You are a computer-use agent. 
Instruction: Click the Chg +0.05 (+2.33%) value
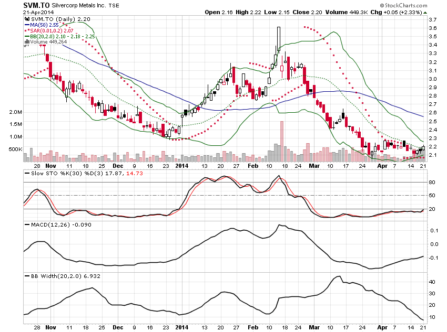(x=395, y=12)
